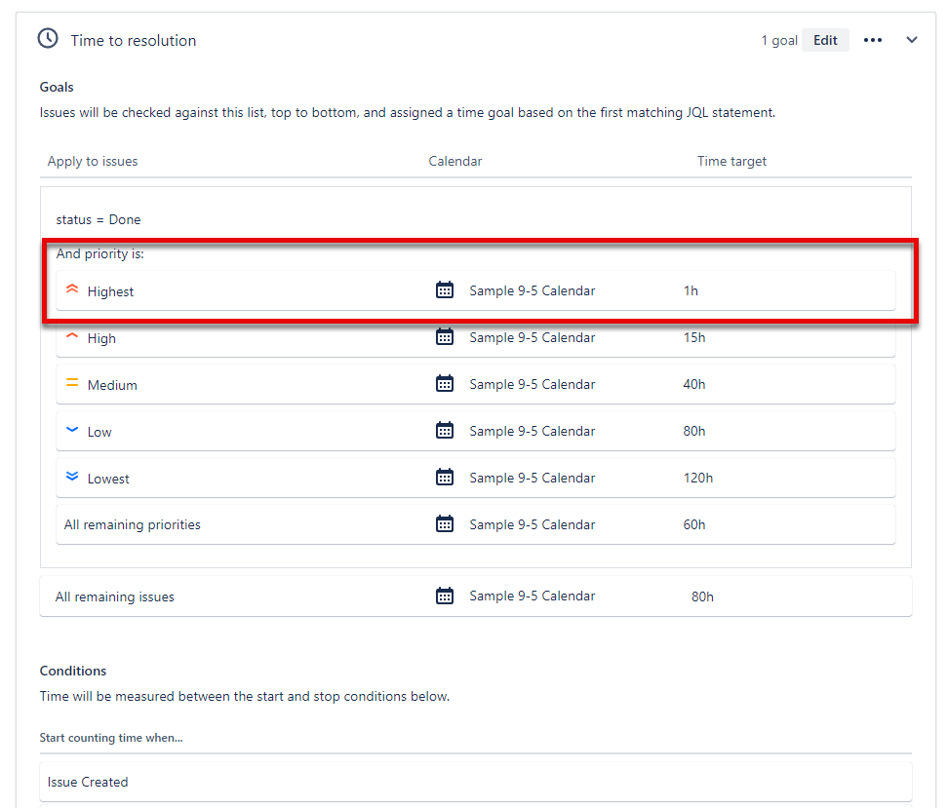Click Sample 9-5 Calendar in High row
The width and height of the screenshot is (948, 808).
(533, 337)
